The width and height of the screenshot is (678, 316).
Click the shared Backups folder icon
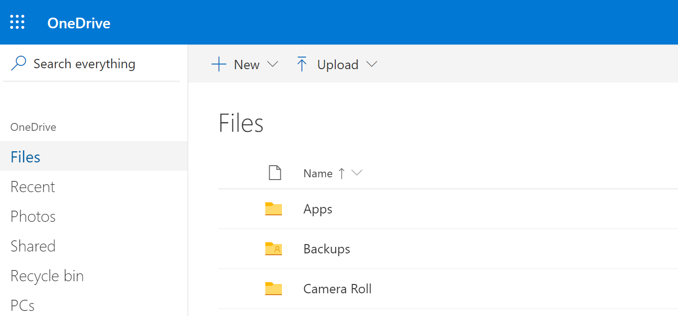[274, 249]
